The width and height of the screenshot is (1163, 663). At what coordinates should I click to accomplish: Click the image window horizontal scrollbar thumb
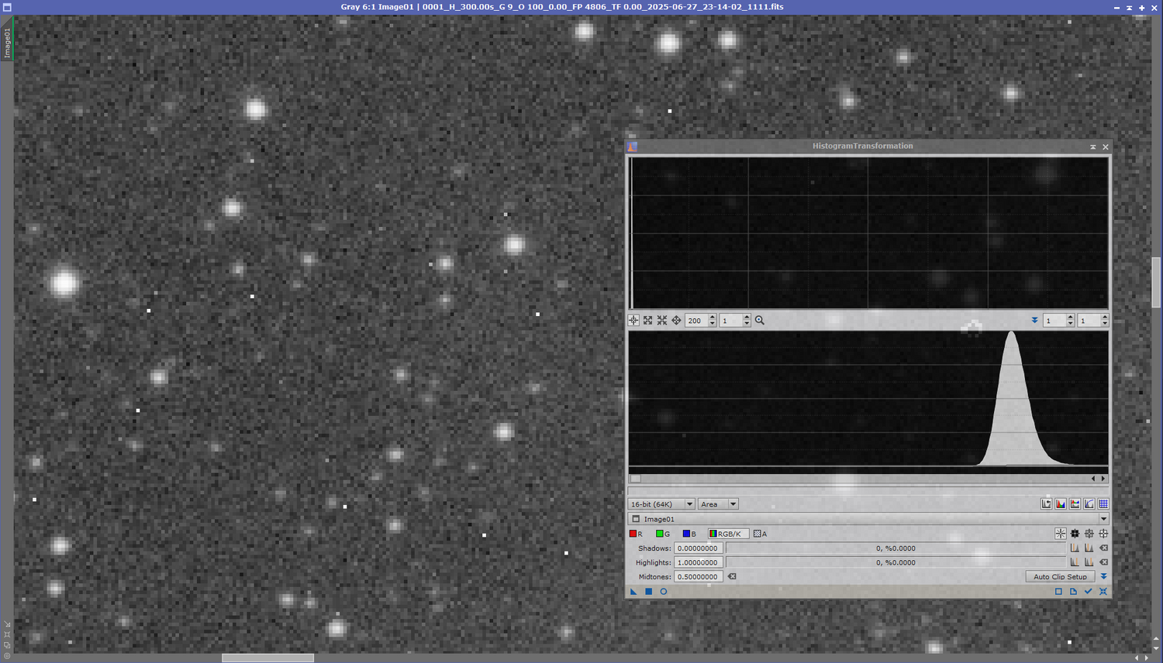click(x=268, y=658)
